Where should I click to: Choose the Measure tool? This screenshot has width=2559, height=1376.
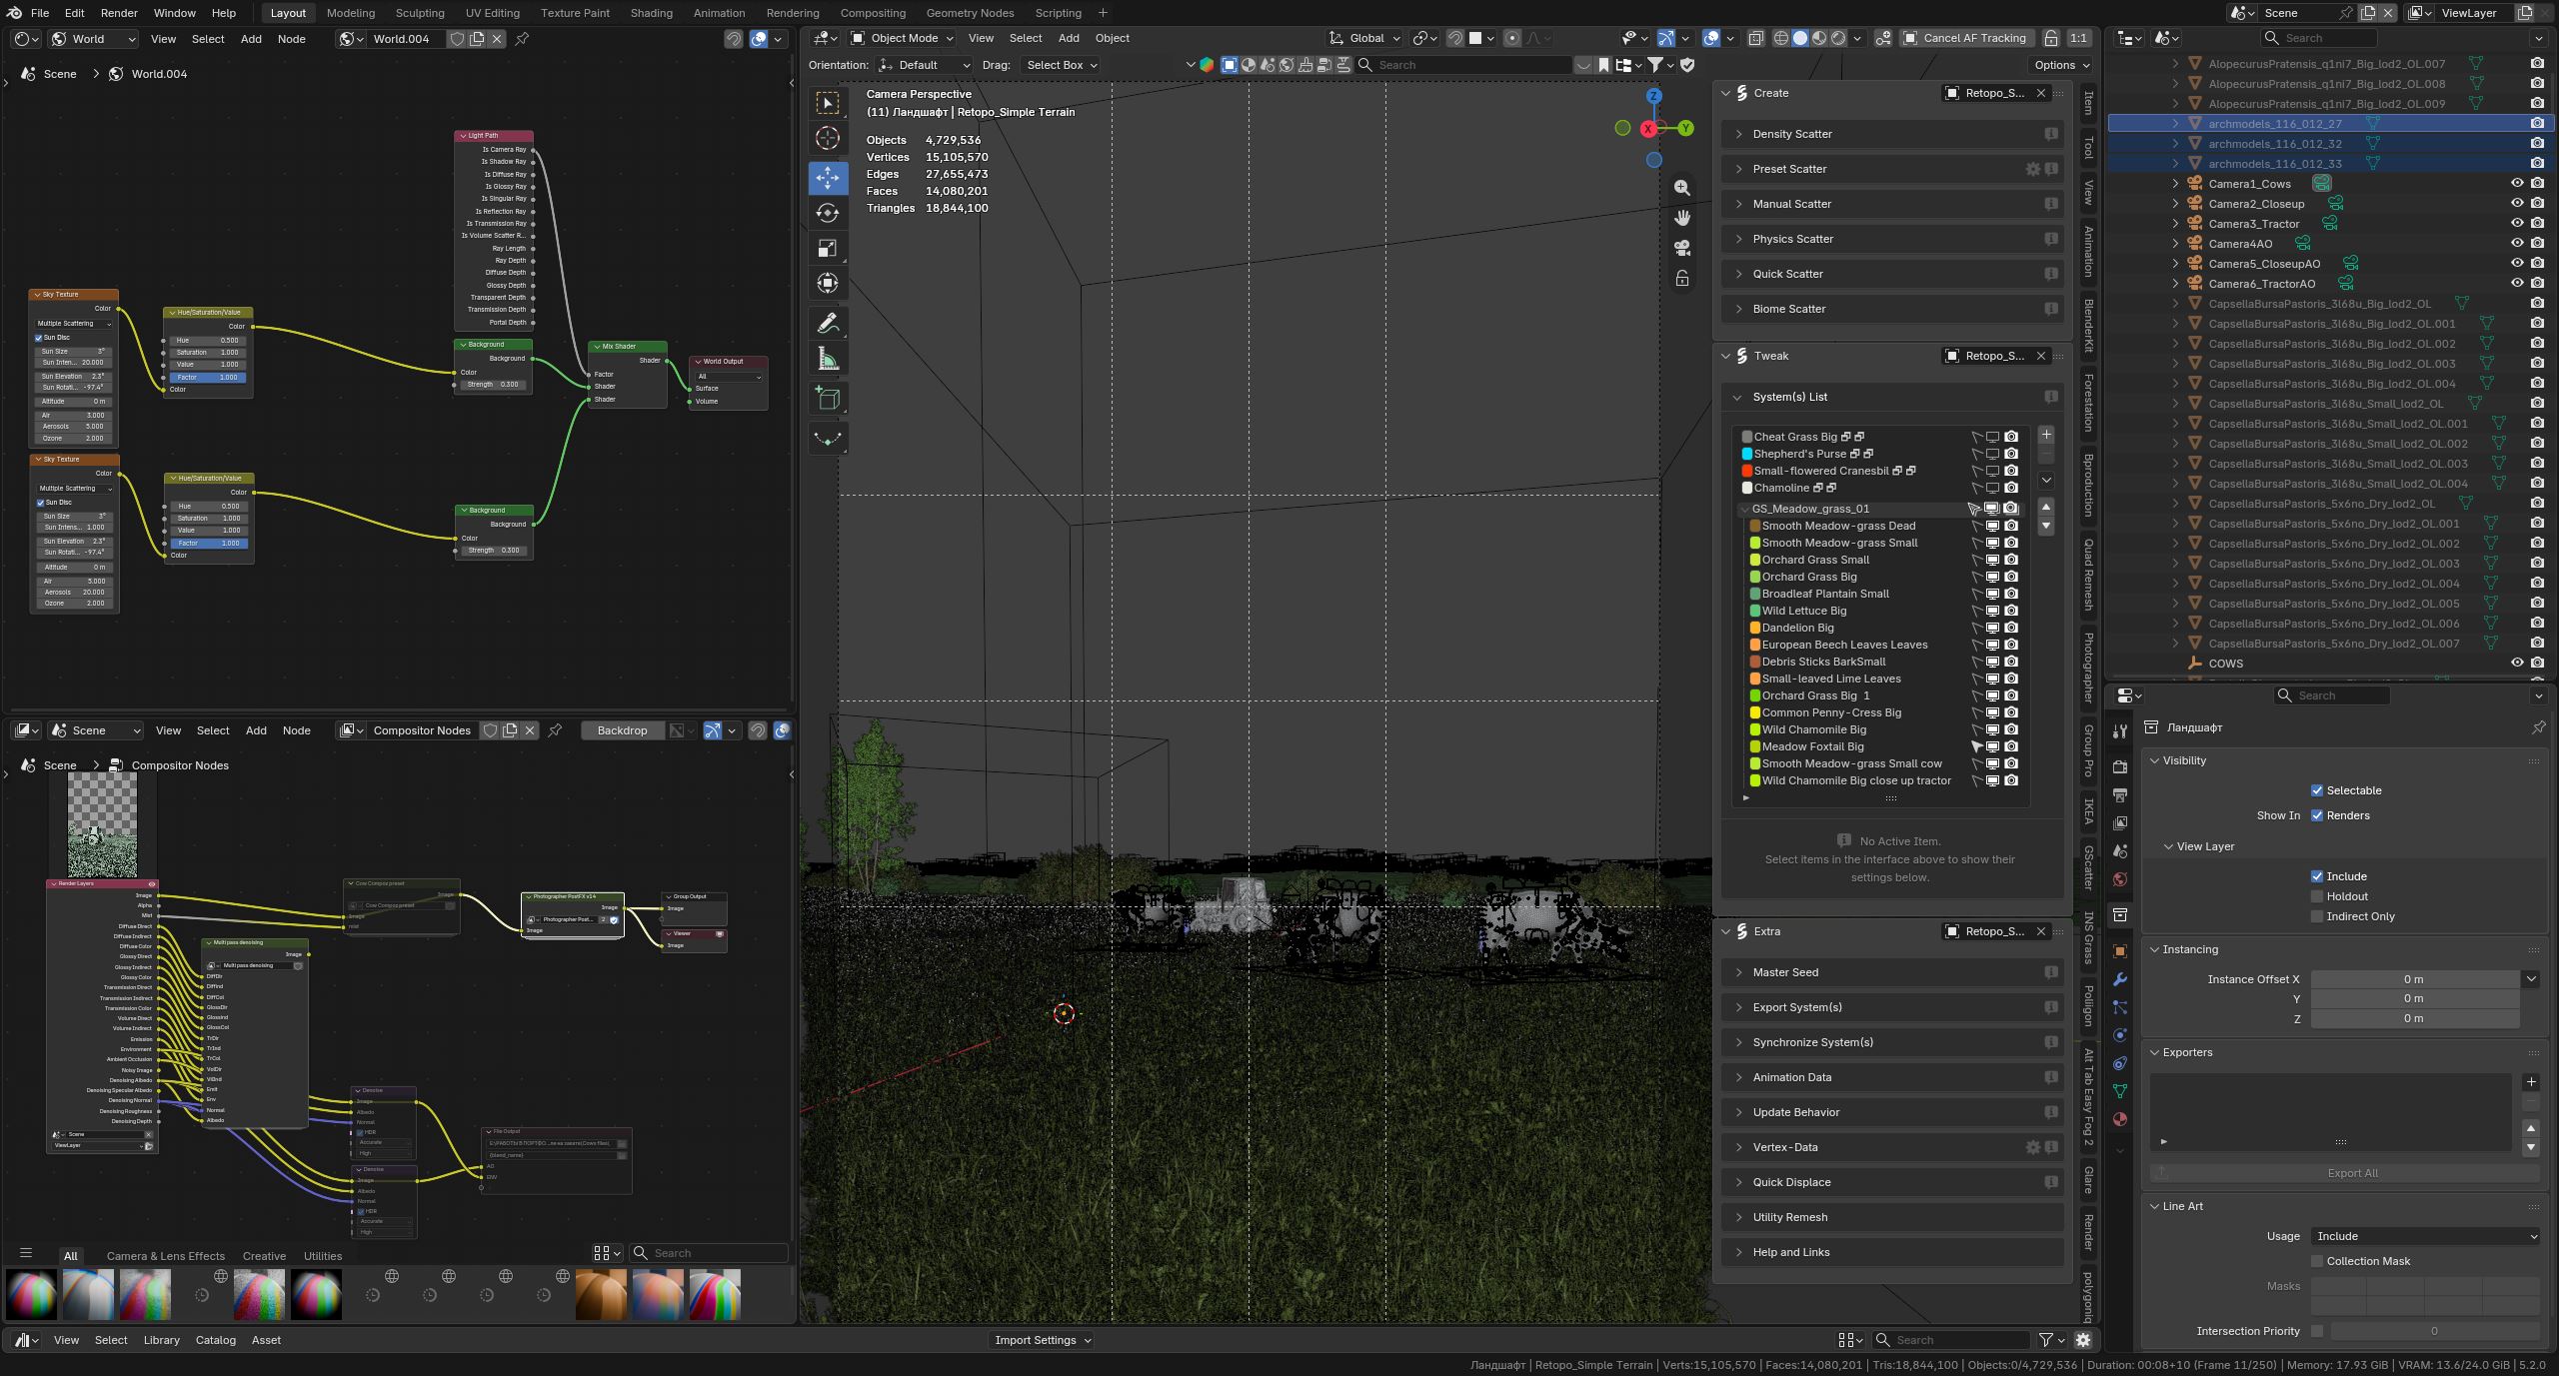point(828,359)
